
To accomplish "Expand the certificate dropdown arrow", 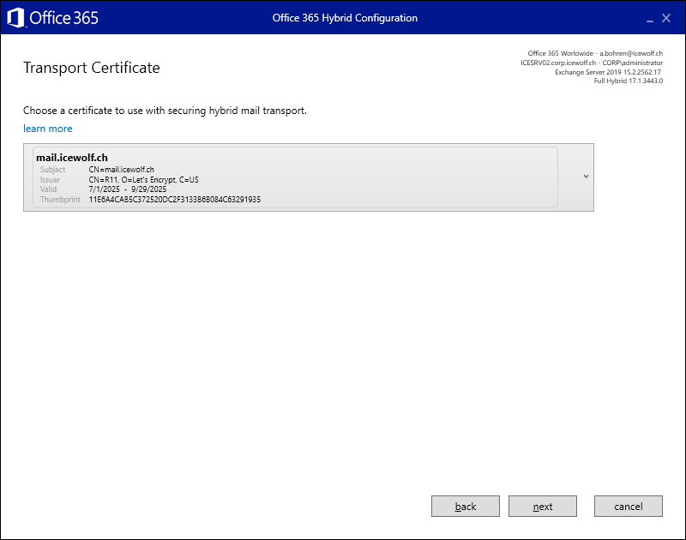I will point(586,177).
